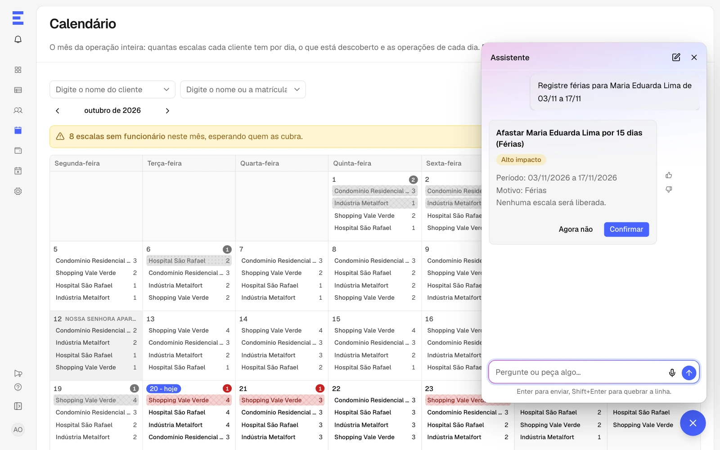Open settings gear in sidebar
Screen dimensions: 720x450
(x=18, y=191)
